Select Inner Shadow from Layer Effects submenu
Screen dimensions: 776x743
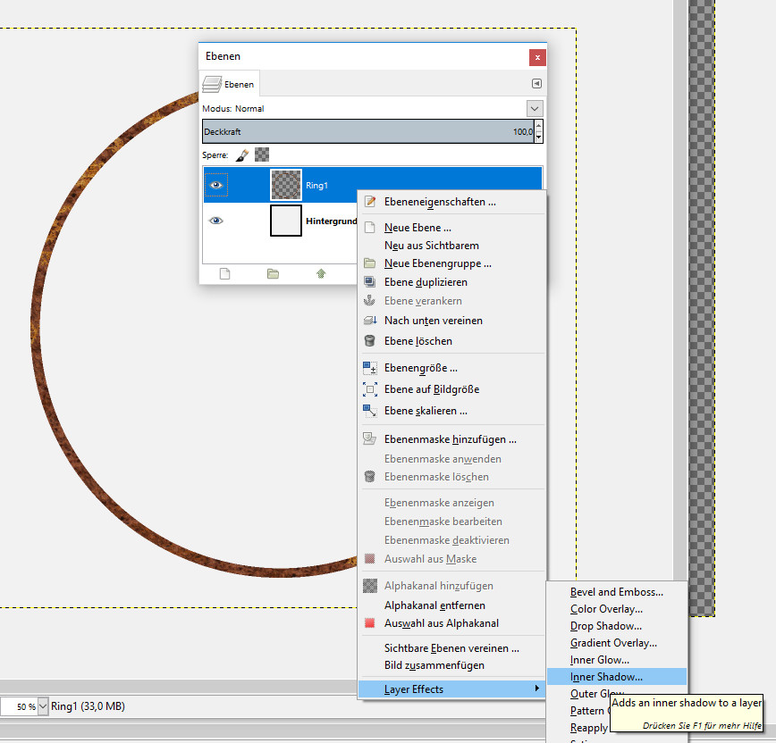pyautogui.click(x=606, y=677)
